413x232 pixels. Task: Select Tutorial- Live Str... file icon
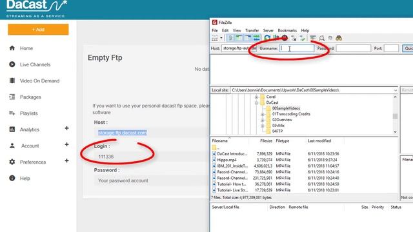[x=214, y=190]
